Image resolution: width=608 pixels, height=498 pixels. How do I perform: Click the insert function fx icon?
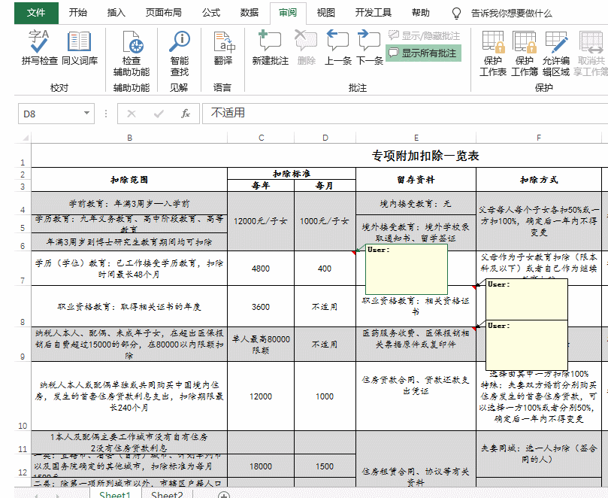pos(186,114)
